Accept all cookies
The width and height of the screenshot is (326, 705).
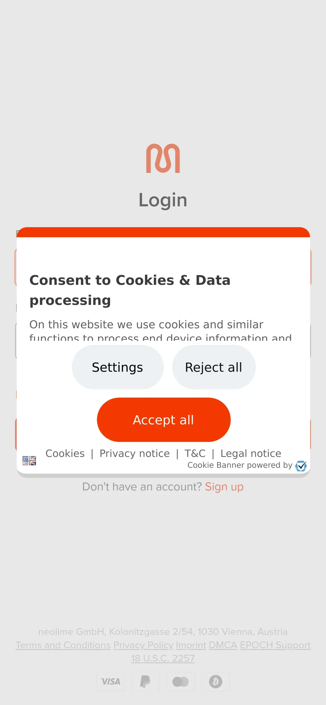point(164,420)
